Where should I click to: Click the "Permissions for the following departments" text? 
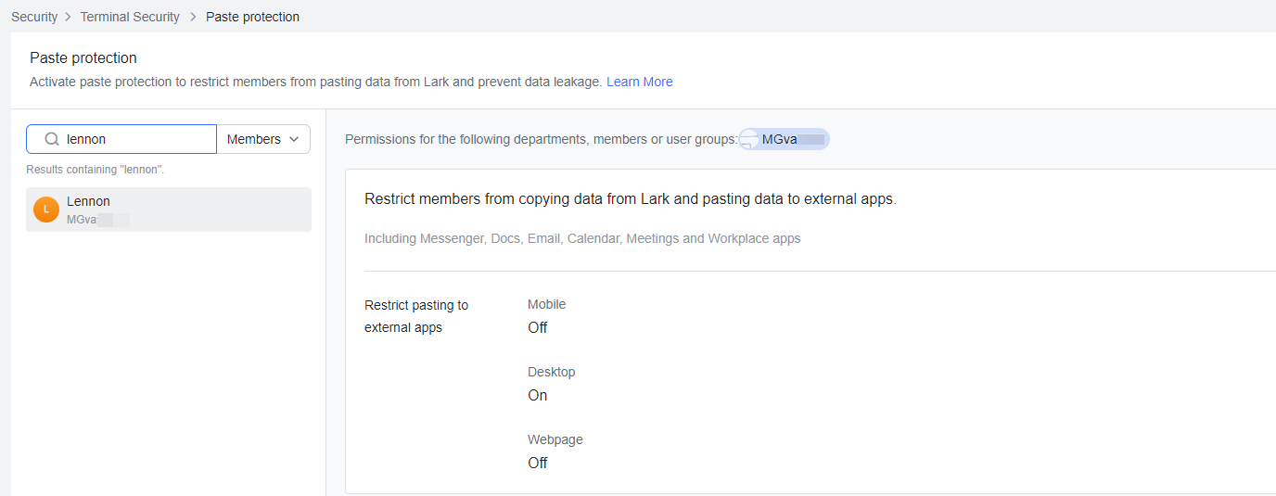tap(542, 139)
